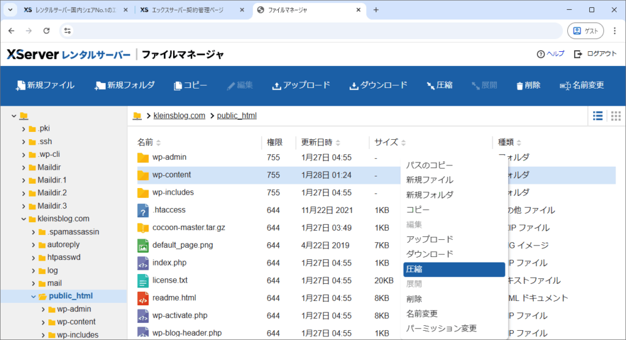Open the ヘルプ help link
This screenshot has height=340, width=626.
[x=550, y=54]
